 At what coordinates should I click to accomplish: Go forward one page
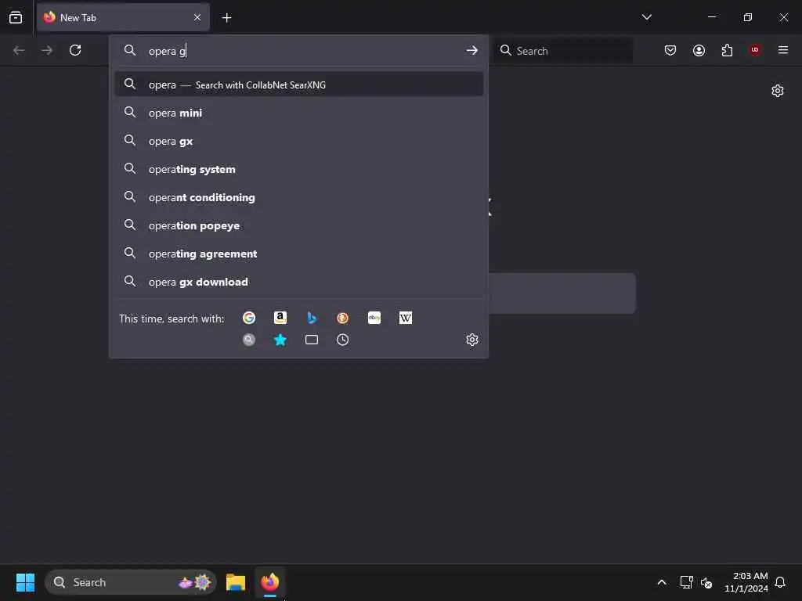[x=47, y=50]
